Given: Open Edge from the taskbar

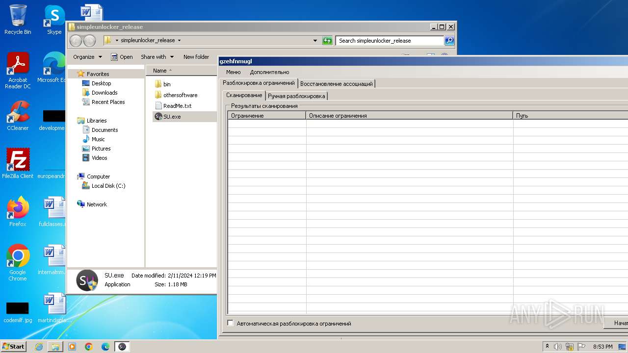Looking at the screenshot, I should 105,347.
